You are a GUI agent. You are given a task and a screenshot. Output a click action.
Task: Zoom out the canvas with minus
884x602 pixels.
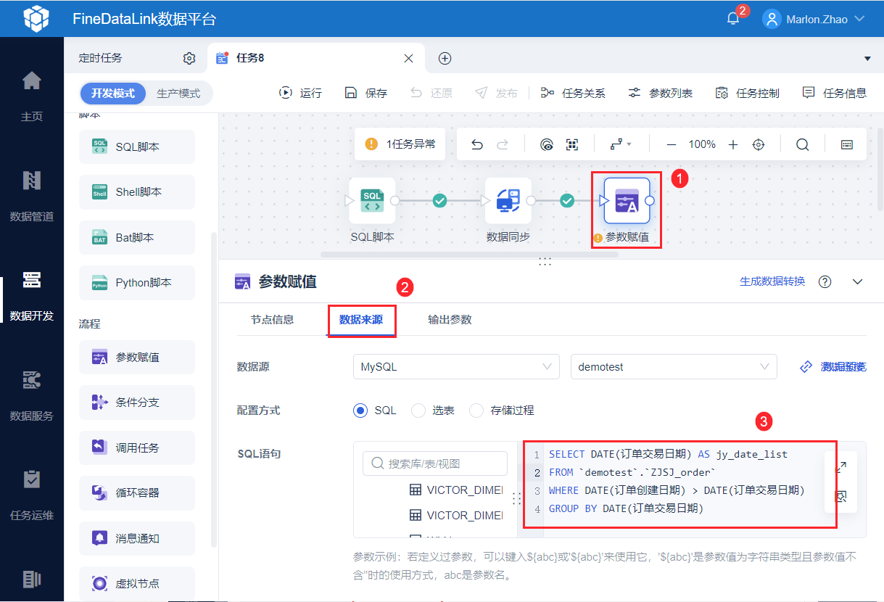pos(672,144)
